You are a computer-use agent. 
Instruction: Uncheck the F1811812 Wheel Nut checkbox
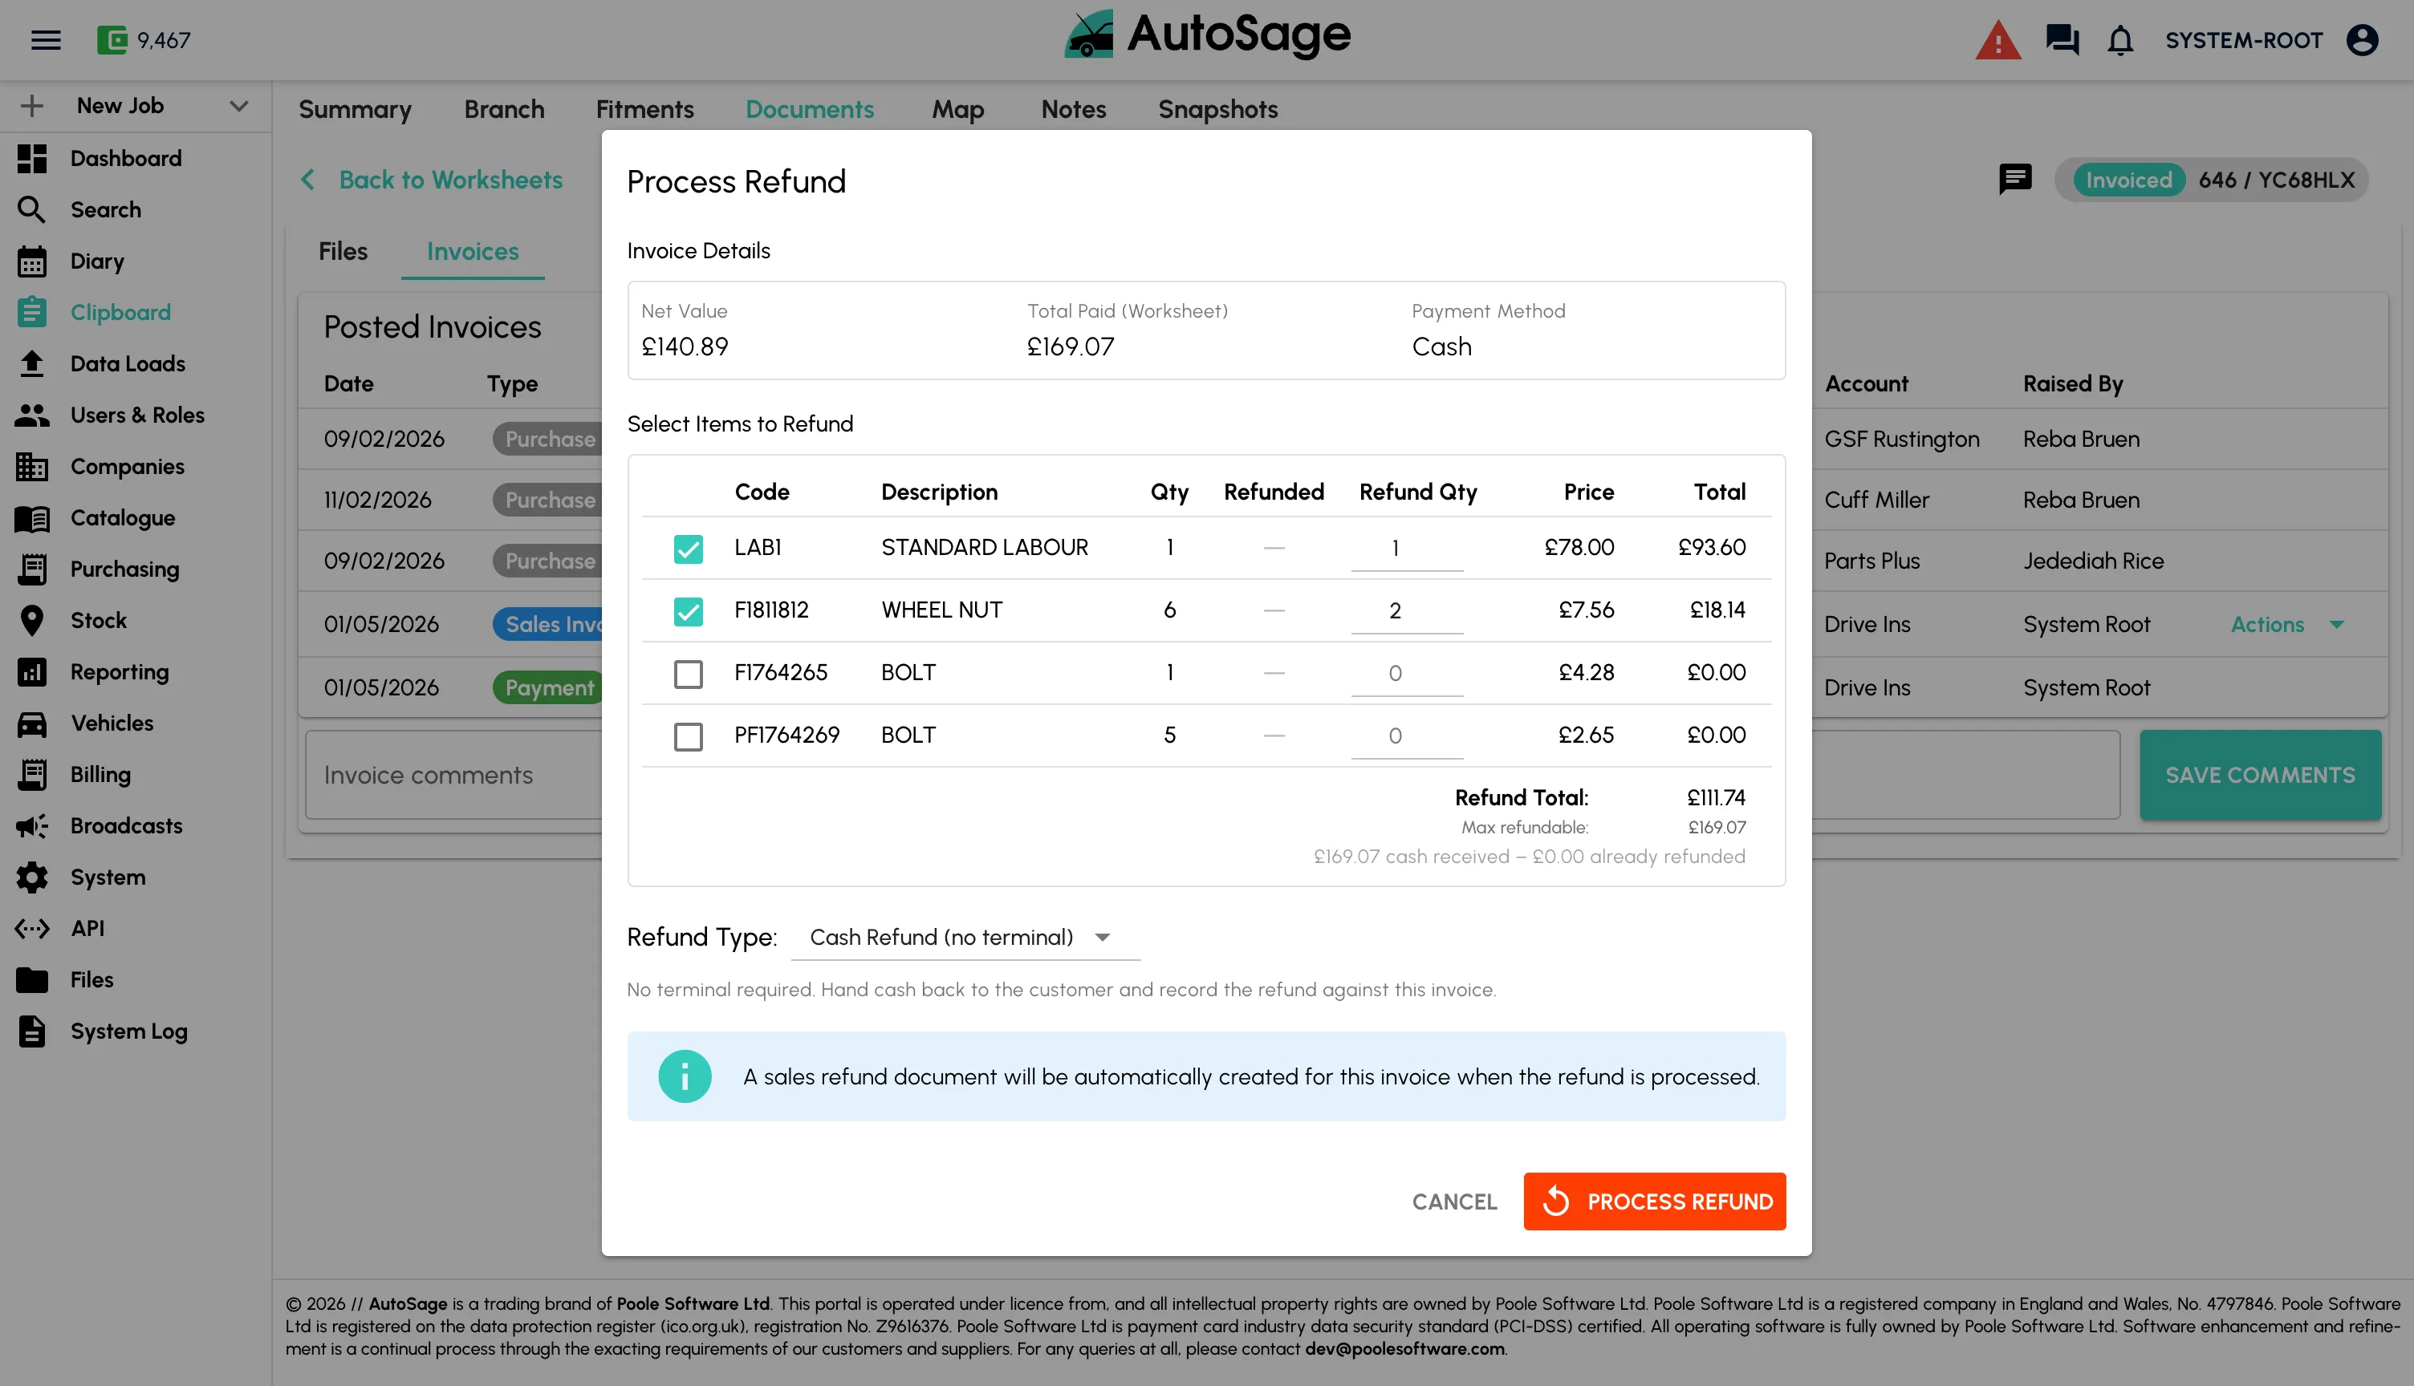[x=689, y=611]
